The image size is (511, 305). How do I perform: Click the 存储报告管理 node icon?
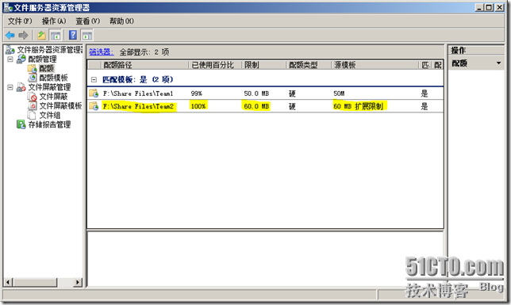21,124
